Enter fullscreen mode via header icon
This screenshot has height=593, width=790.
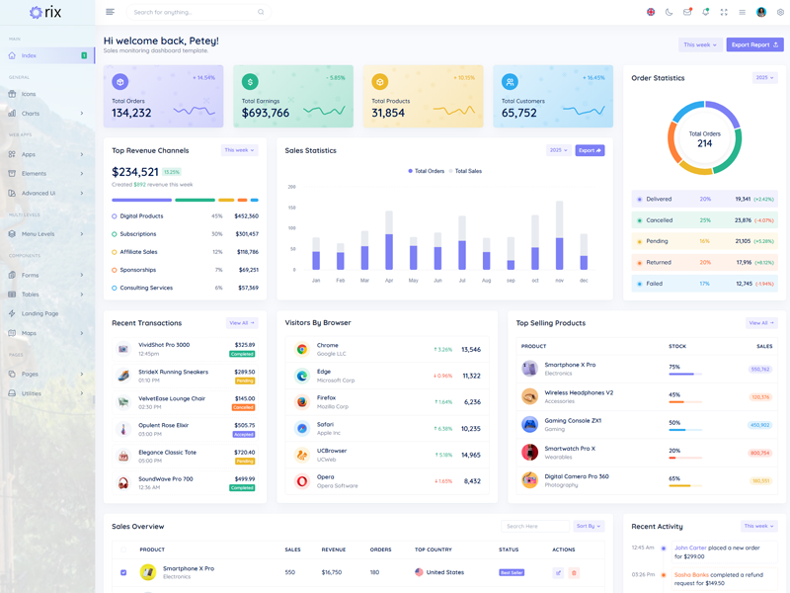tap(724, 12)
